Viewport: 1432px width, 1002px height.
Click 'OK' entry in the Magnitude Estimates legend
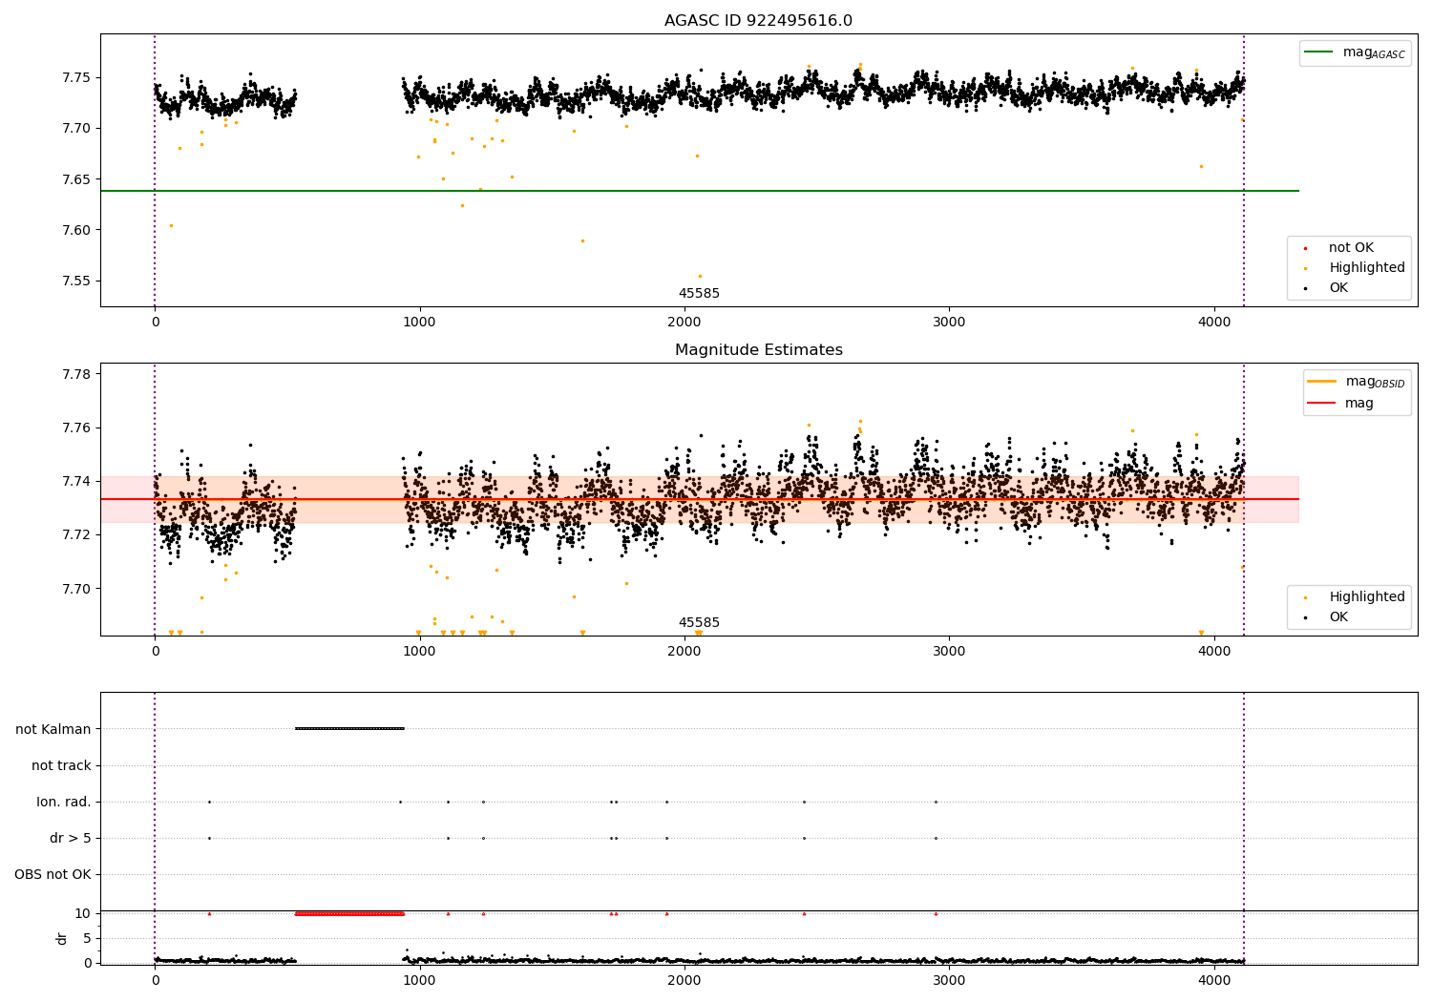click(x=1338, y=617)
